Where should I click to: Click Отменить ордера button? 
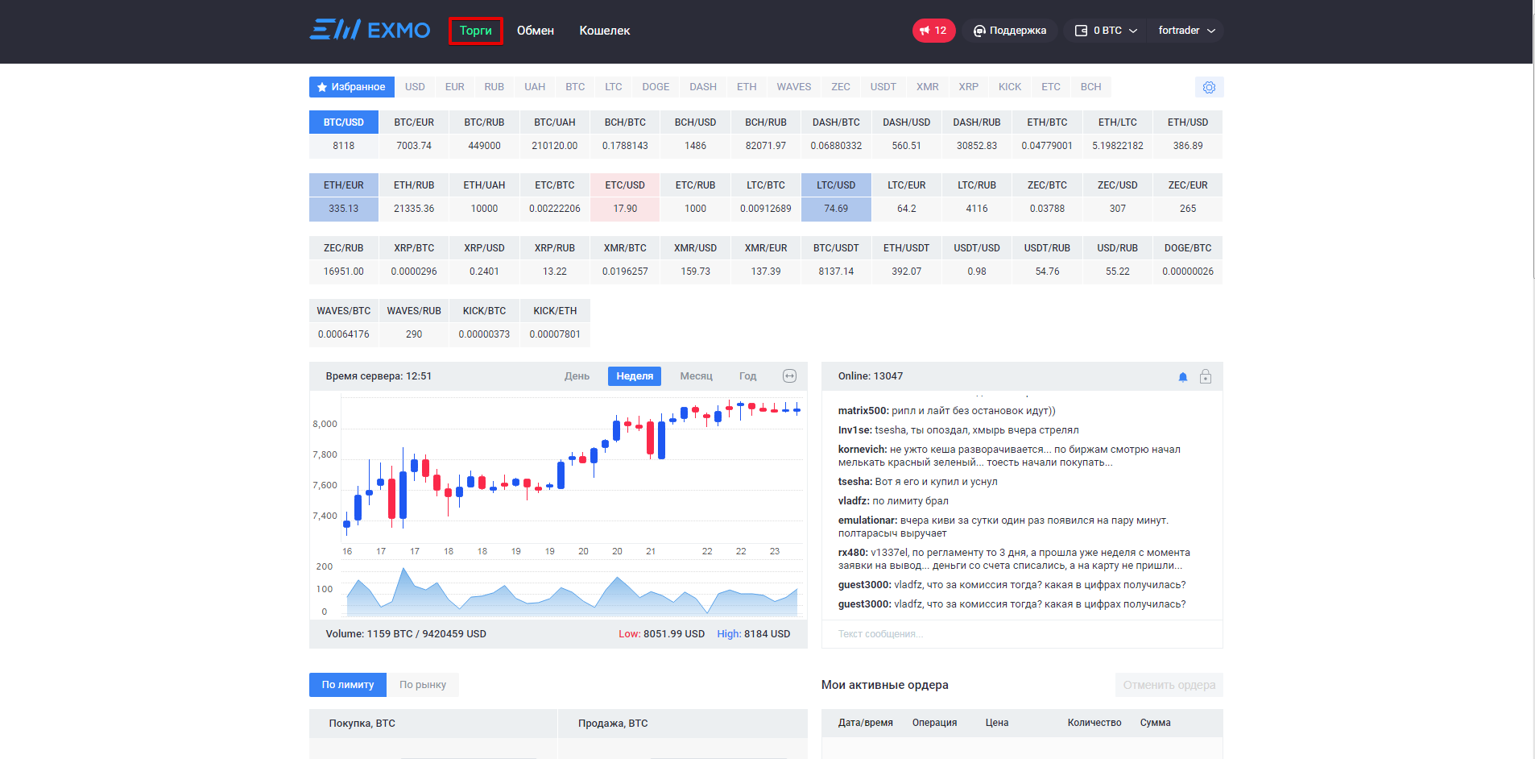(x=1169, y=685)
